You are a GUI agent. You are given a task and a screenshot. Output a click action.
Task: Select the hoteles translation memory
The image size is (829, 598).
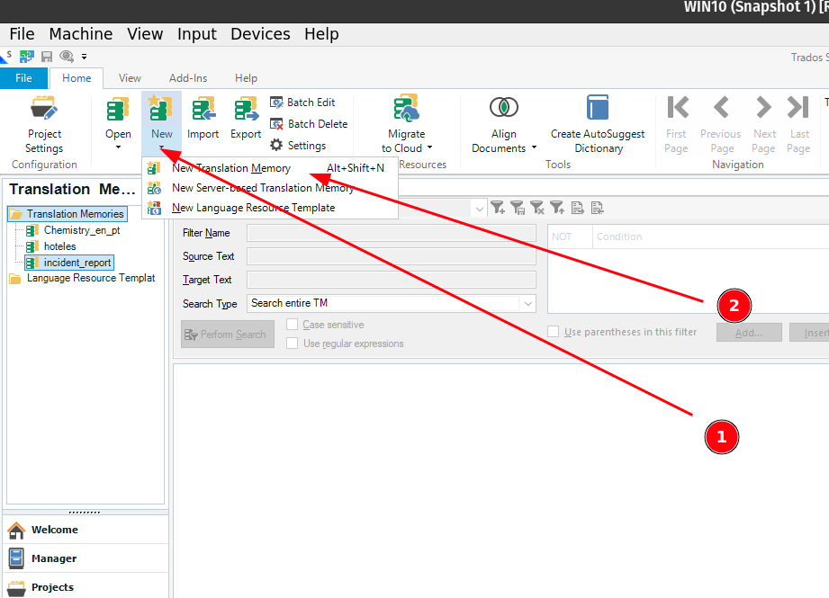pos(59,246)
